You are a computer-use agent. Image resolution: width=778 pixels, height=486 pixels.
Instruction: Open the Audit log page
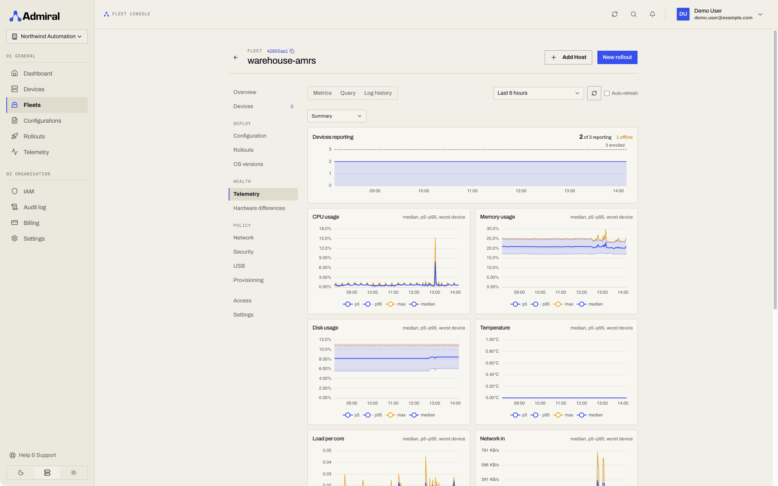[x=47, y=207]
